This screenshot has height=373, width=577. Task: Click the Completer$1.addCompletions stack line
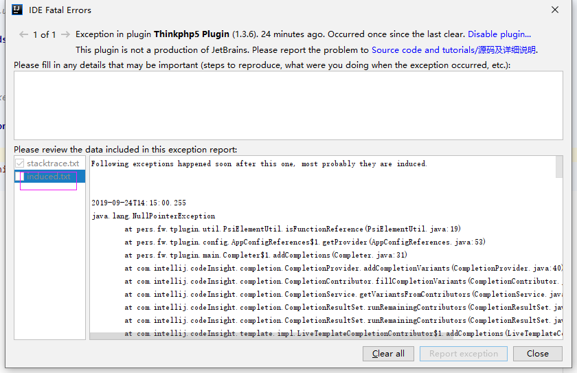pos(266,255)
